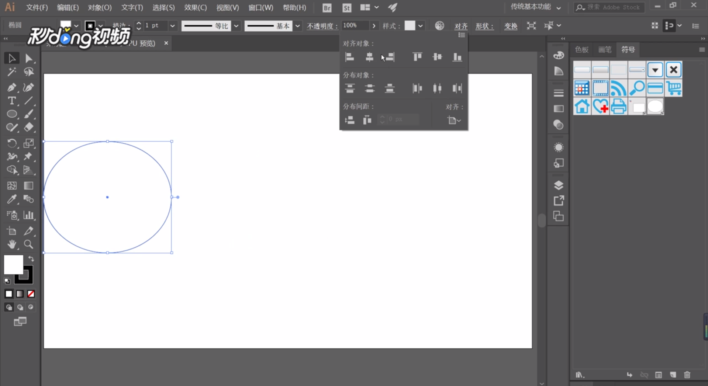708x386 pixels.
Task: Activate the Type tool
Action: click(11, 101)
